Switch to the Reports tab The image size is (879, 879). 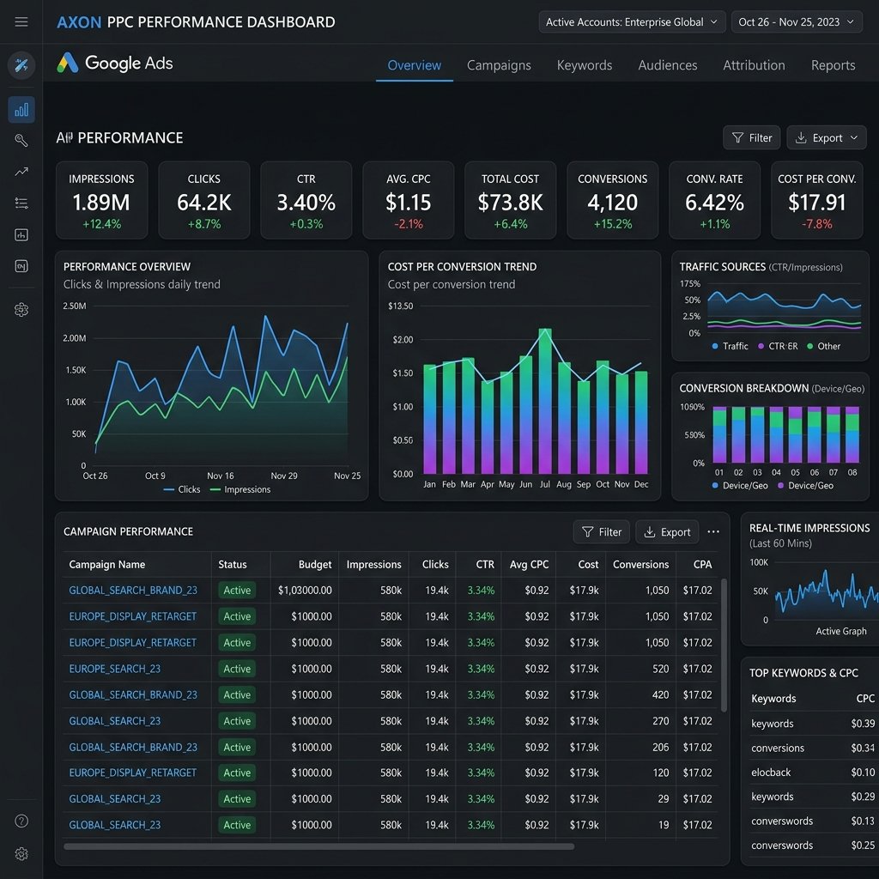tap(833, 65)
